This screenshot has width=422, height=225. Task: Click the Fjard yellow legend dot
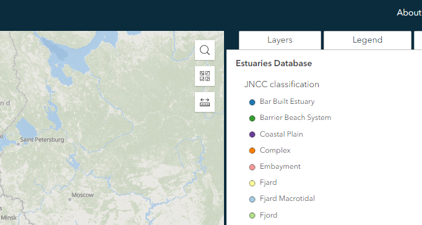tap(252, 184)
